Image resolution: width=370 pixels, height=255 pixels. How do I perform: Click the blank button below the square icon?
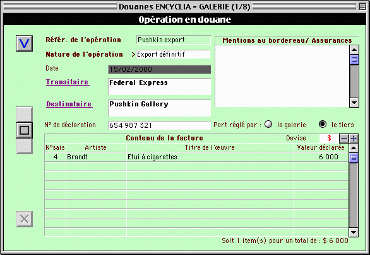[x=24, y=146]
